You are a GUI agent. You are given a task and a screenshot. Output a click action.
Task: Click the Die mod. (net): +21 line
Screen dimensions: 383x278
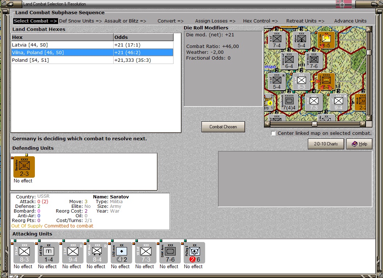click(x=210, y=35)
